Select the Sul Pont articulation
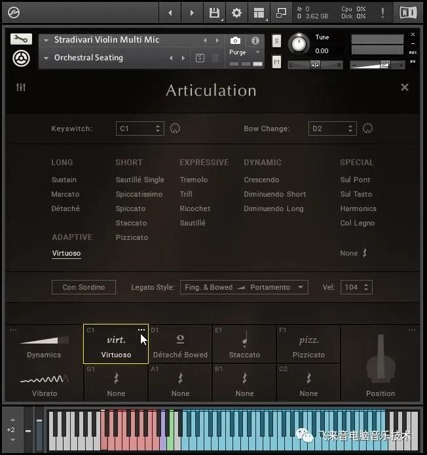 tap(355, 180)
